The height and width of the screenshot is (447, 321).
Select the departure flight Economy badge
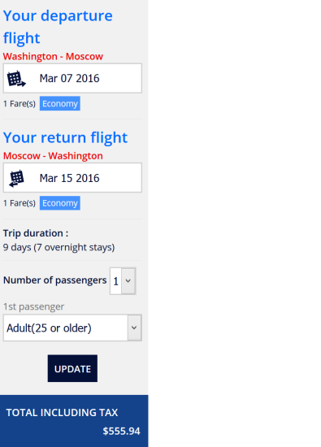60,103
